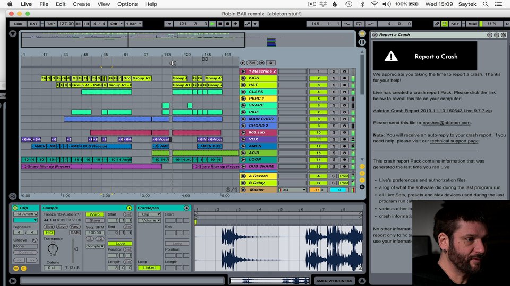Toggle the EXT sync button
The image size is (510, 286).
point(33,24)
